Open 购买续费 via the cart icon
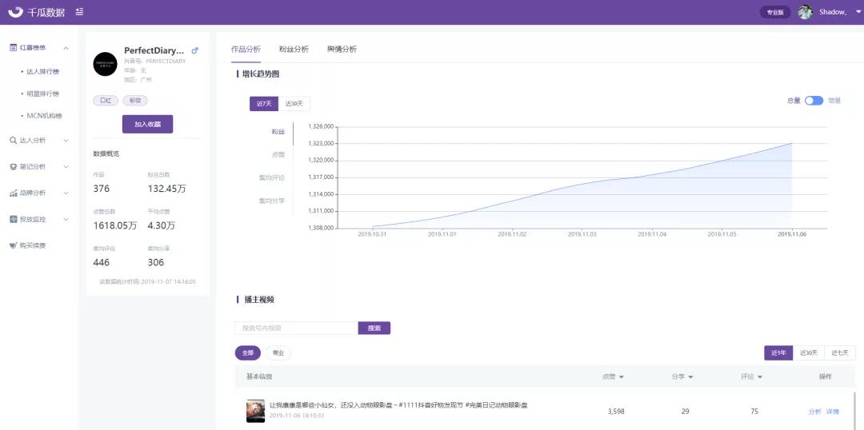Screen dimensions: 864x430 tap(14, 245)
